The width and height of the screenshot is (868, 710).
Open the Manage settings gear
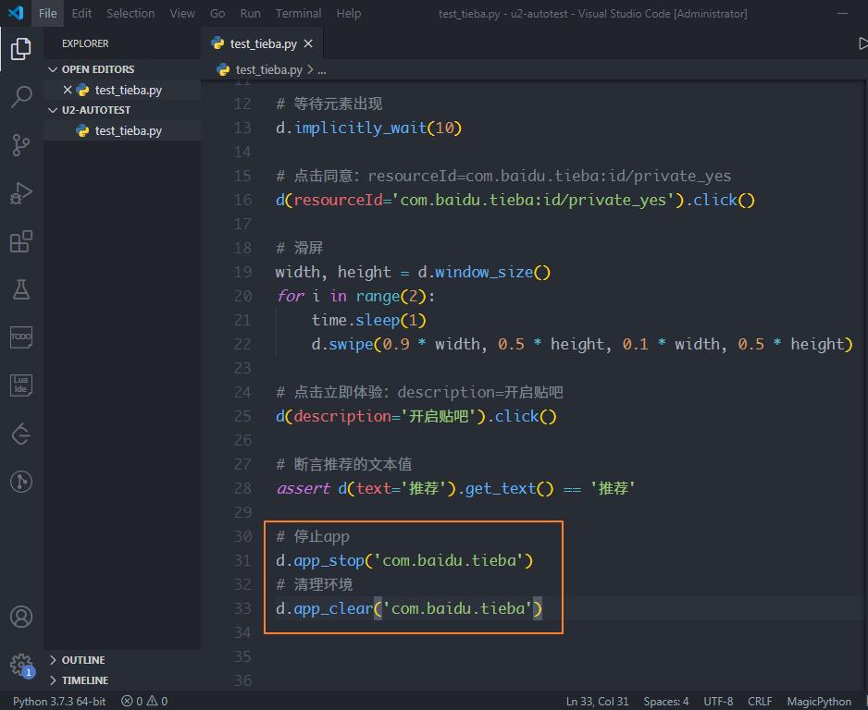(21, 665)
